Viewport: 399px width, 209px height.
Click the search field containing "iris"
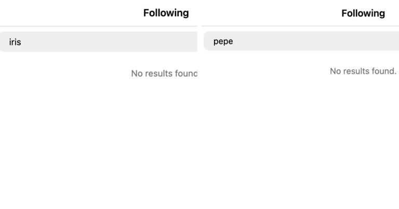tap(99, 42)
